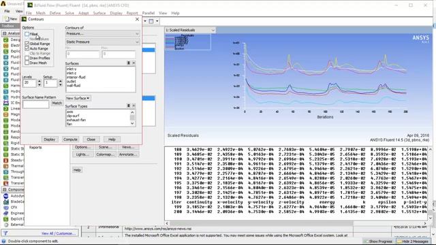Click the Magnetostatic toolbox icon

pyautogui.click(x=5, y=114)
